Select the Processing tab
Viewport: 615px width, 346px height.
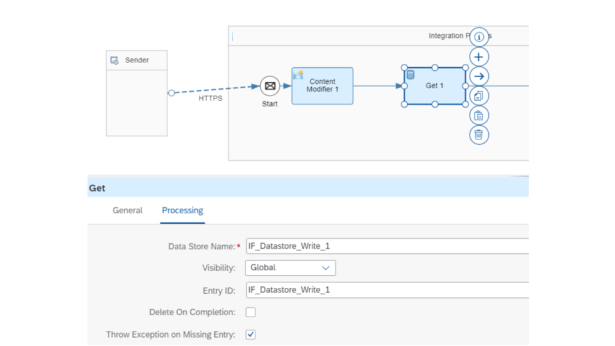[x=182, y=210]
